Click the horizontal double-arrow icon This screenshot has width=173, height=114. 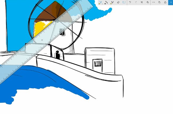(154, 2)
